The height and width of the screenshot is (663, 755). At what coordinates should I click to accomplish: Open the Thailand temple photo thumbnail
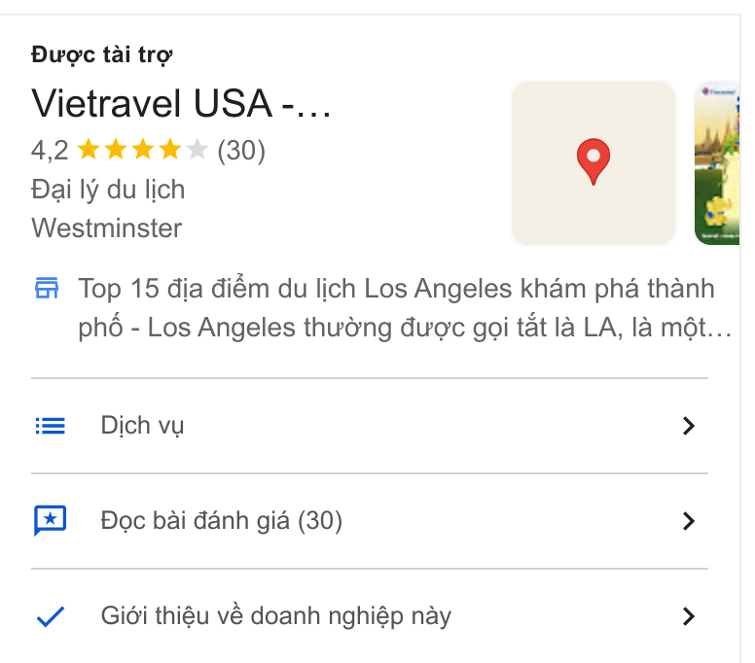tap(717, 163)
